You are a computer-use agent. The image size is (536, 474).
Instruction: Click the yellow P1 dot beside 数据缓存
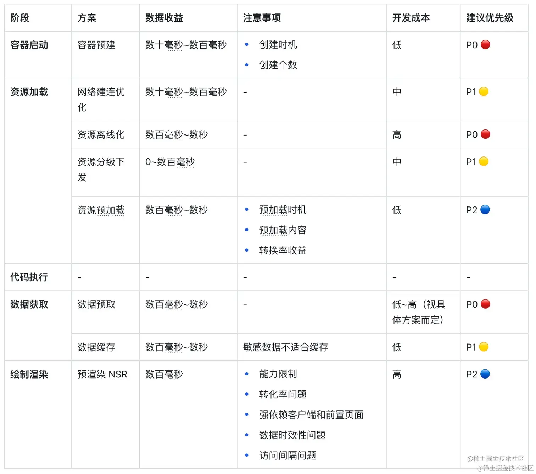point(483,347)
